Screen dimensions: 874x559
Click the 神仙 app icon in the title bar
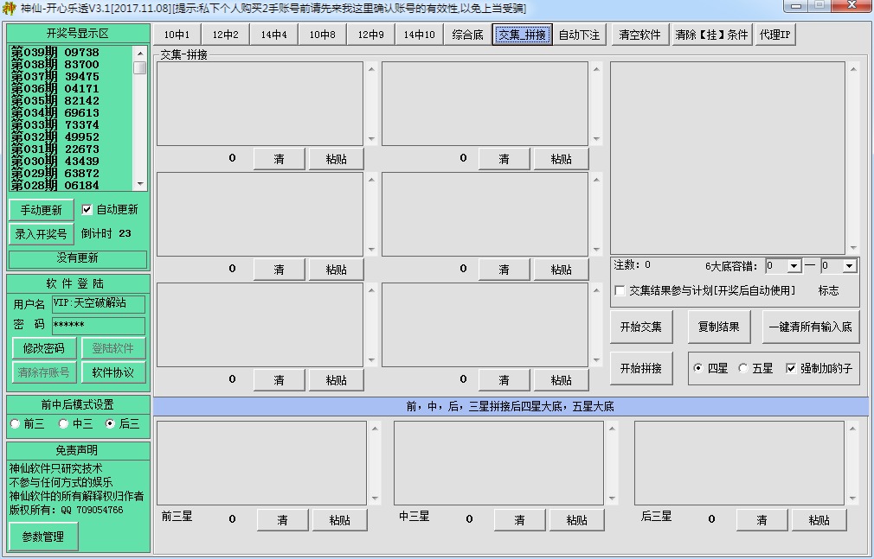pos(10,7)
